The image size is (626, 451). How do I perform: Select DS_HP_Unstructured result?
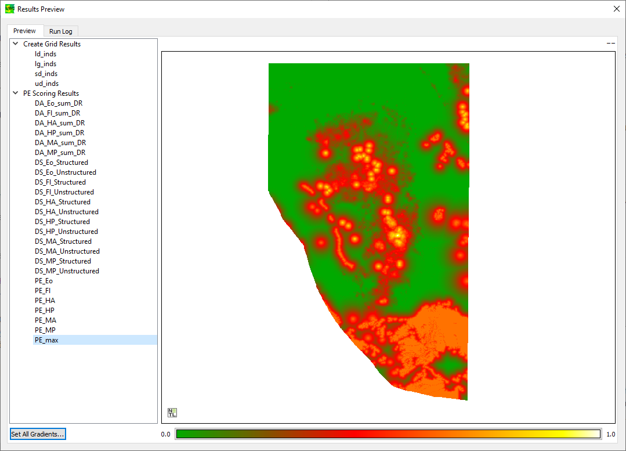click(66, 231)
